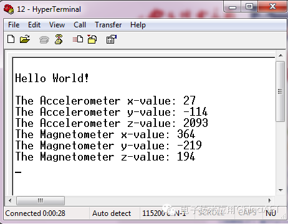Image resolution: width=288 pixels, height=224 pixels.
Task: Close the HyperTerminal window
Action: click(272, 7)
